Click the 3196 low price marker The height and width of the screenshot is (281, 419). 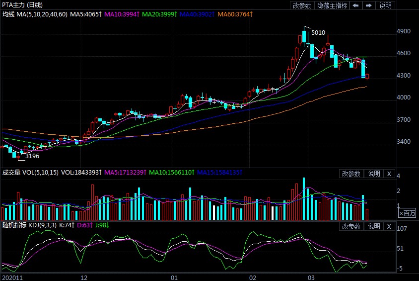click(x=32, y=156)
